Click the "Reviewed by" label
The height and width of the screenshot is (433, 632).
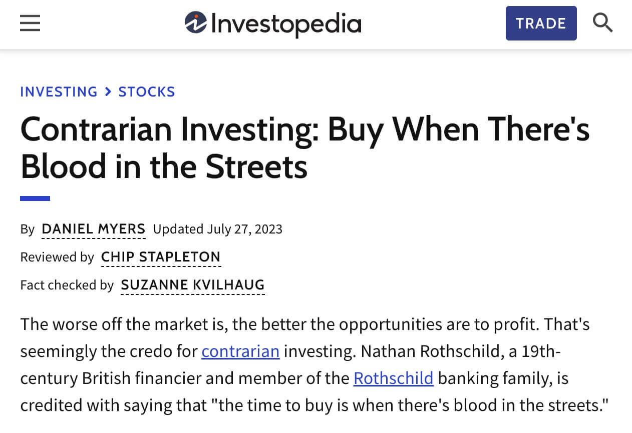57,257
